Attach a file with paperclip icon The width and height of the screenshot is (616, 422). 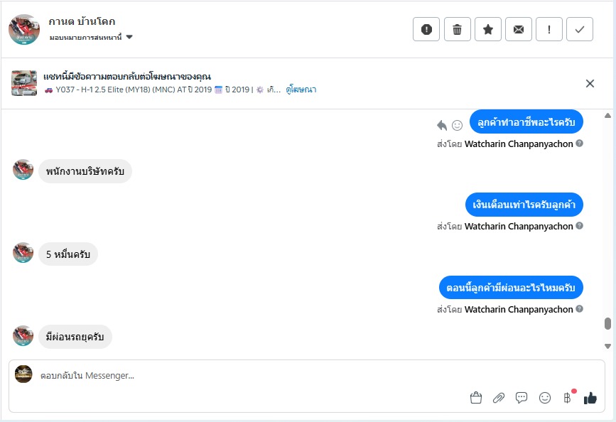pos(499,398)
